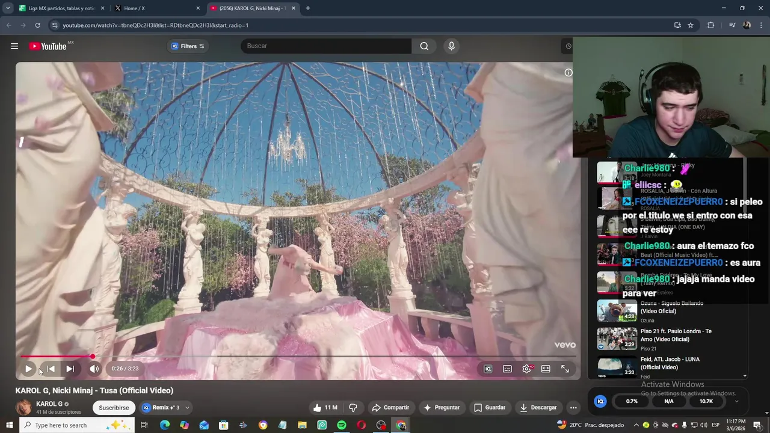Click the blue vidIQ logo in stats bar

tap(600, 401)
